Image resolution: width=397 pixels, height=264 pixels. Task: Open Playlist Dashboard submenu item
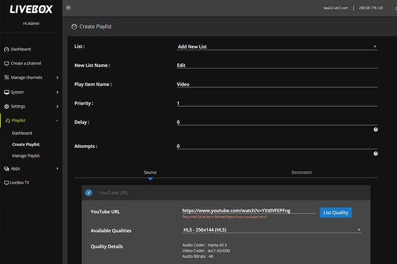(22, 133)
